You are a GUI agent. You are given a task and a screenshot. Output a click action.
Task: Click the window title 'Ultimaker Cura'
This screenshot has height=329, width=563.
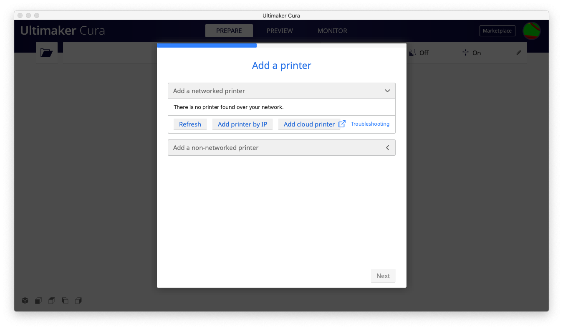coord(281,15)
